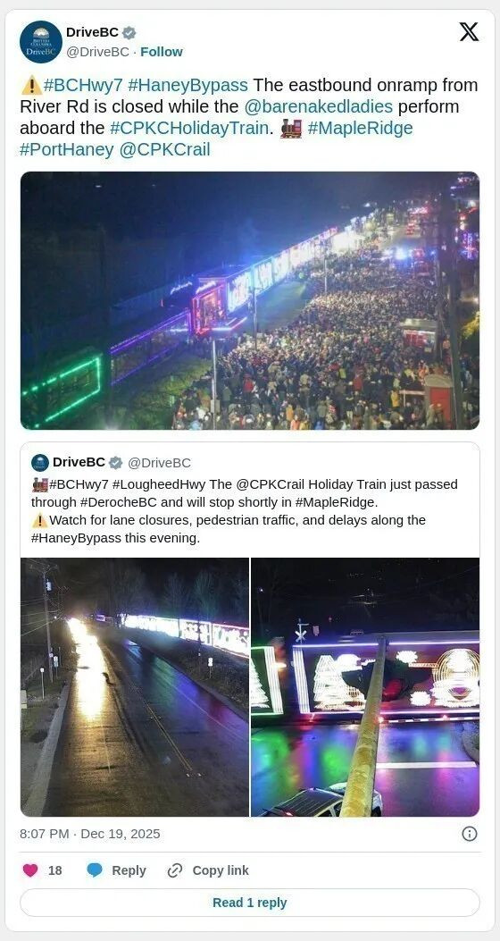Click the verified badge next to DriveBC
This screenshot has height=941, width=500.
(129, 32)
